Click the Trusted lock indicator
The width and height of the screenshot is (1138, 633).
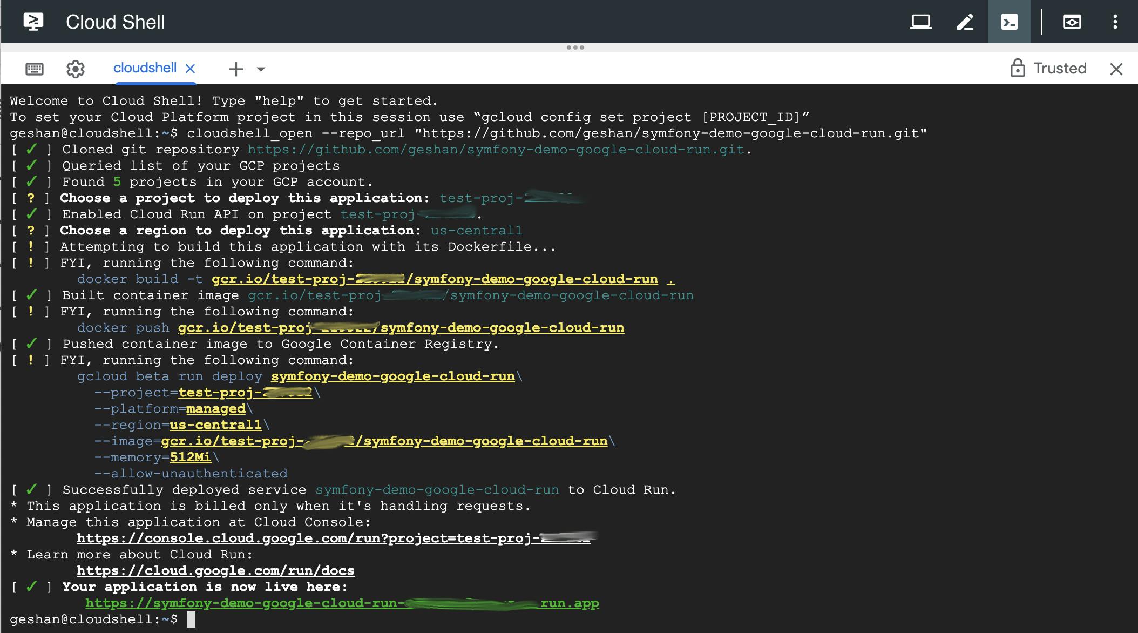[x=1047, y=69]
